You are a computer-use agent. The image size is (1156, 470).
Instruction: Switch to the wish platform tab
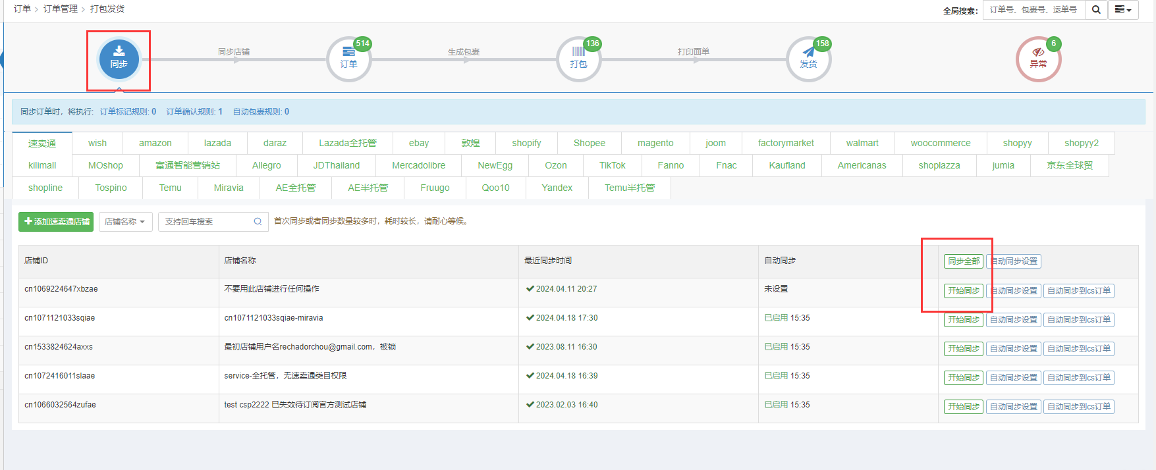(97, 143)
